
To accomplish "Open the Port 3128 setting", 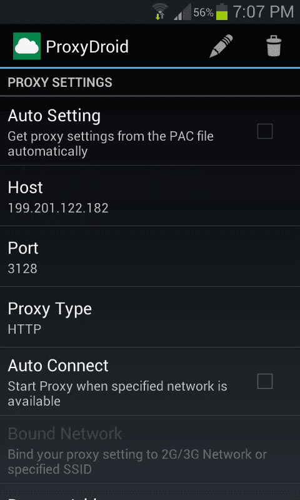I will (150, 256).
